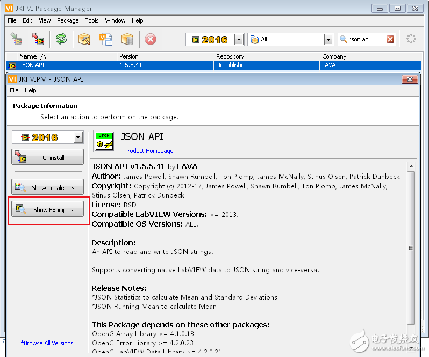This screenshot has height=357, width=429.
Task: Click the Uninstall Package toolbar icon
Action: pos(38,39)
